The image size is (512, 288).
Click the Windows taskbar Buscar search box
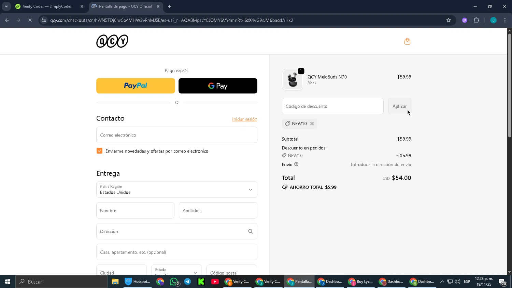61,282
